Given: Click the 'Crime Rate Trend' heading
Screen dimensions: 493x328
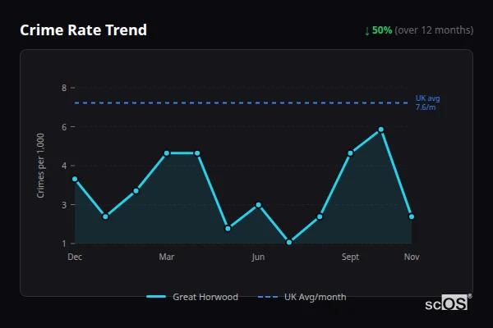Looking at the screenshot, I should click(83, 30).
